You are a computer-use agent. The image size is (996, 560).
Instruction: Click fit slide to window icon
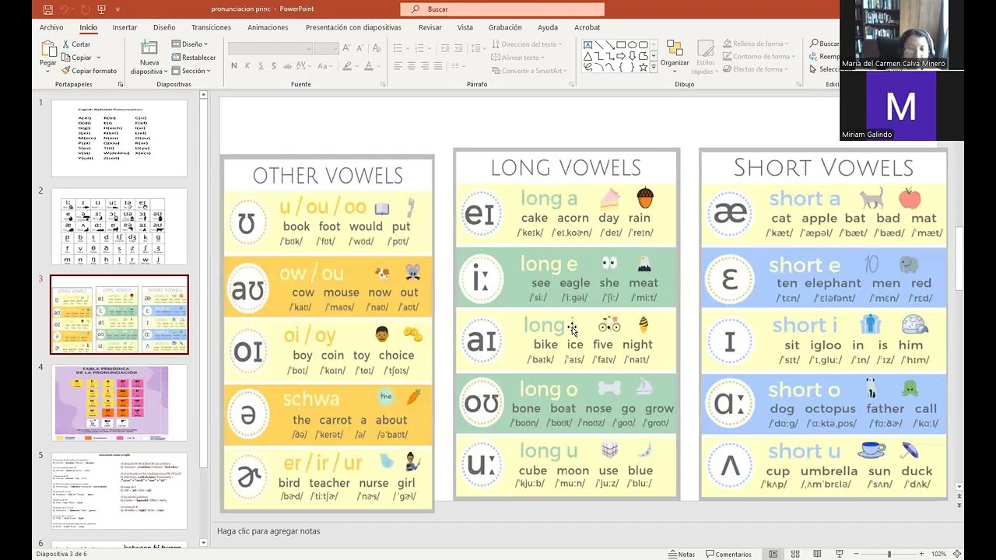pyautogui.click(x=957, y=554)
